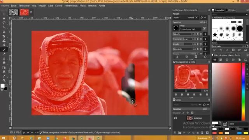Pick the yellow swatch in color history

pos(245,133)
